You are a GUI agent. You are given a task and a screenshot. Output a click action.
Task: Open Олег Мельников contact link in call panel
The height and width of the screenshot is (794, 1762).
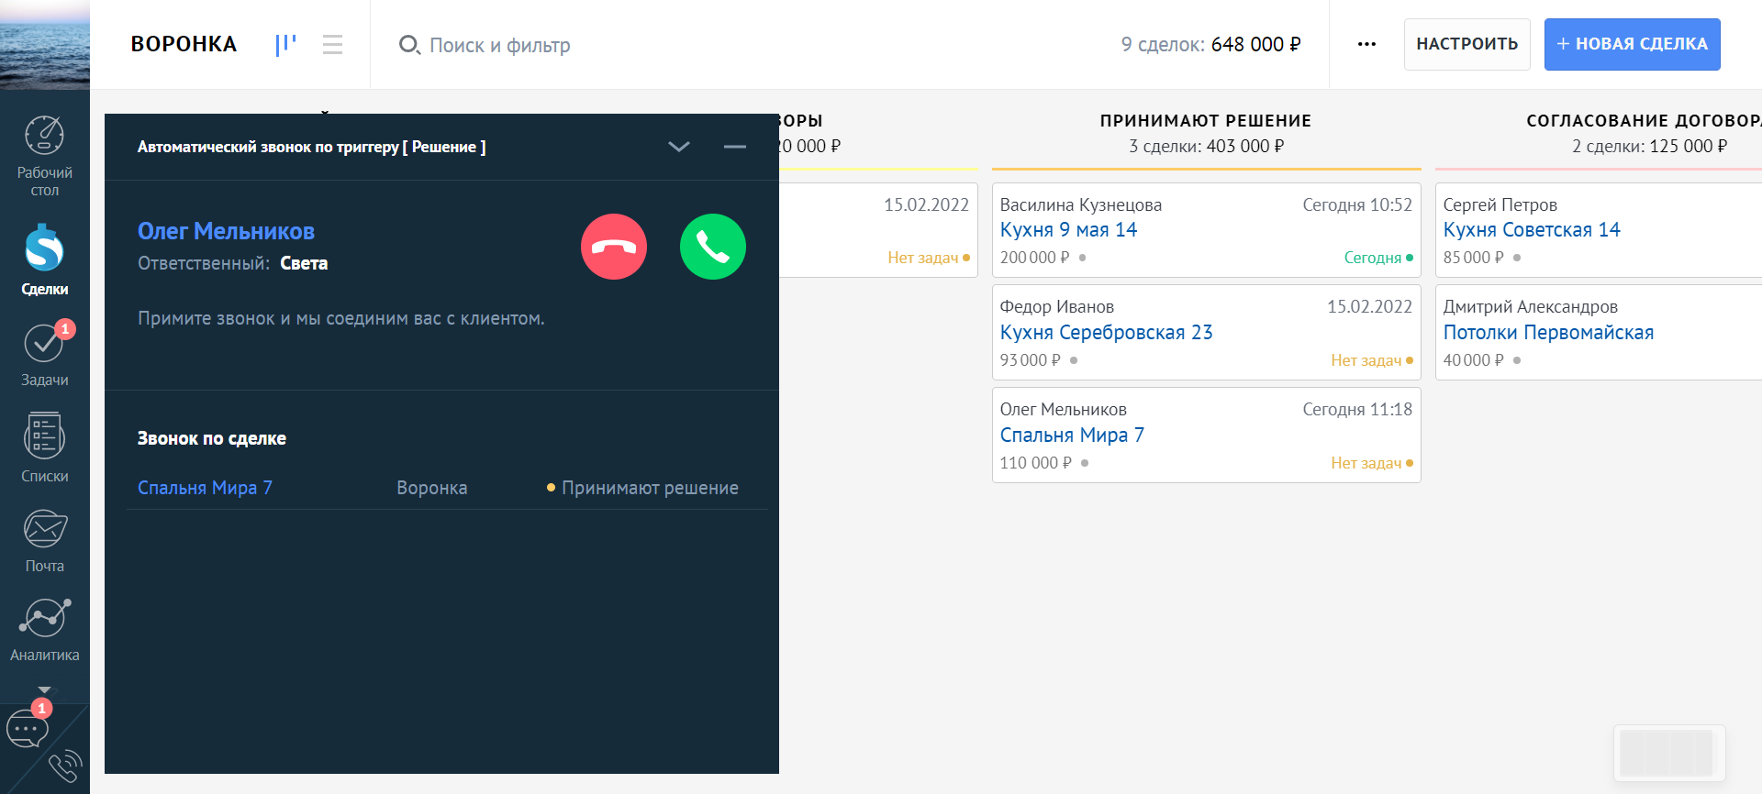[226, 231]
